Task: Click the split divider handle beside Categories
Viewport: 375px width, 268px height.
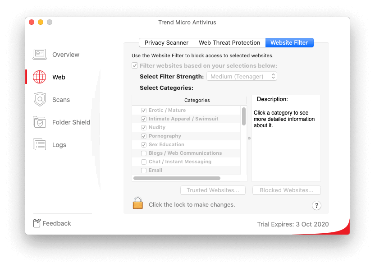Action: tap(249, 138)
